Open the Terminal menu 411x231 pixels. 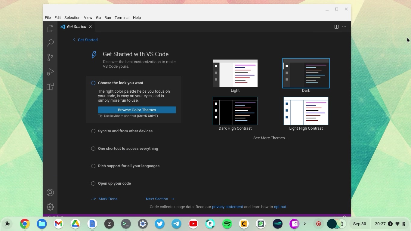pos(122,17)
